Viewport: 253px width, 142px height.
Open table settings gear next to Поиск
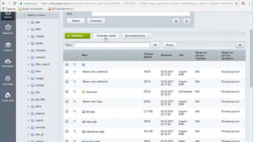[x=240, y=45]
